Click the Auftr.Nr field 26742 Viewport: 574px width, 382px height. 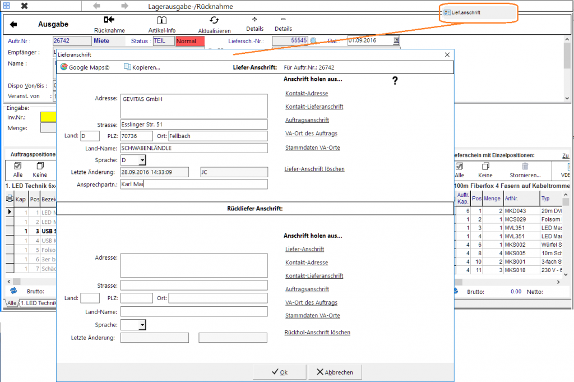pos(72,40)
